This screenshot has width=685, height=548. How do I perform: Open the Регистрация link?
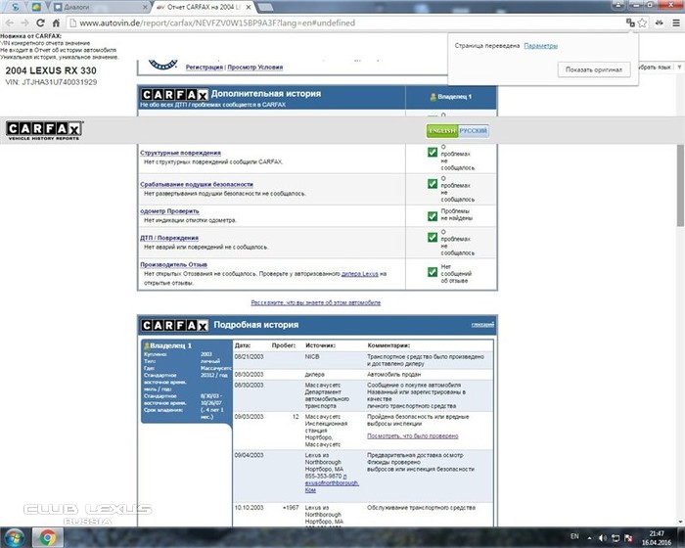pyautogui.click(x=204, y=68)
